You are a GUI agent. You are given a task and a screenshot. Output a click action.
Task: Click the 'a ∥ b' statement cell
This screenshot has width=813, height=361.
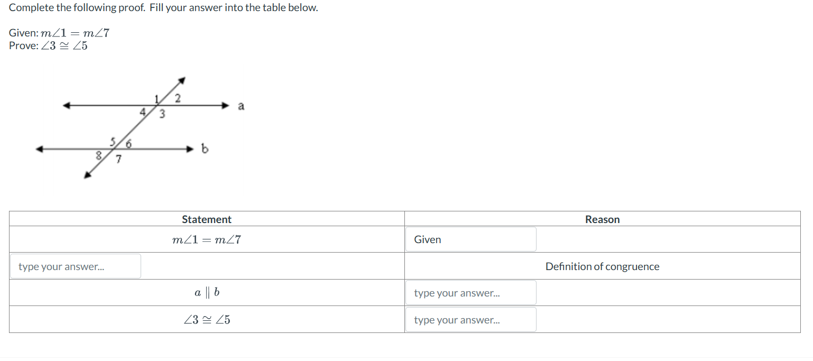click(206, 292)
